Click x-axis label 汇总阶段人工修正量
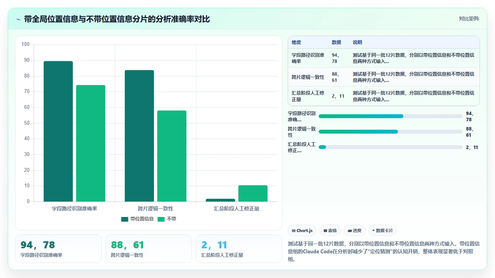Image resolution: width=495 pixels, height=278 pixels. pos(237,208)
